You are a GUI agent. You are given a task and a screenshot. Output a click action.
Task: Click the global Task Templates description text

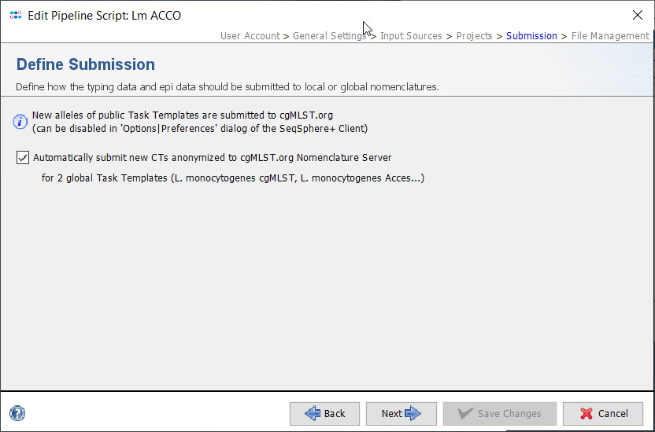233,178
